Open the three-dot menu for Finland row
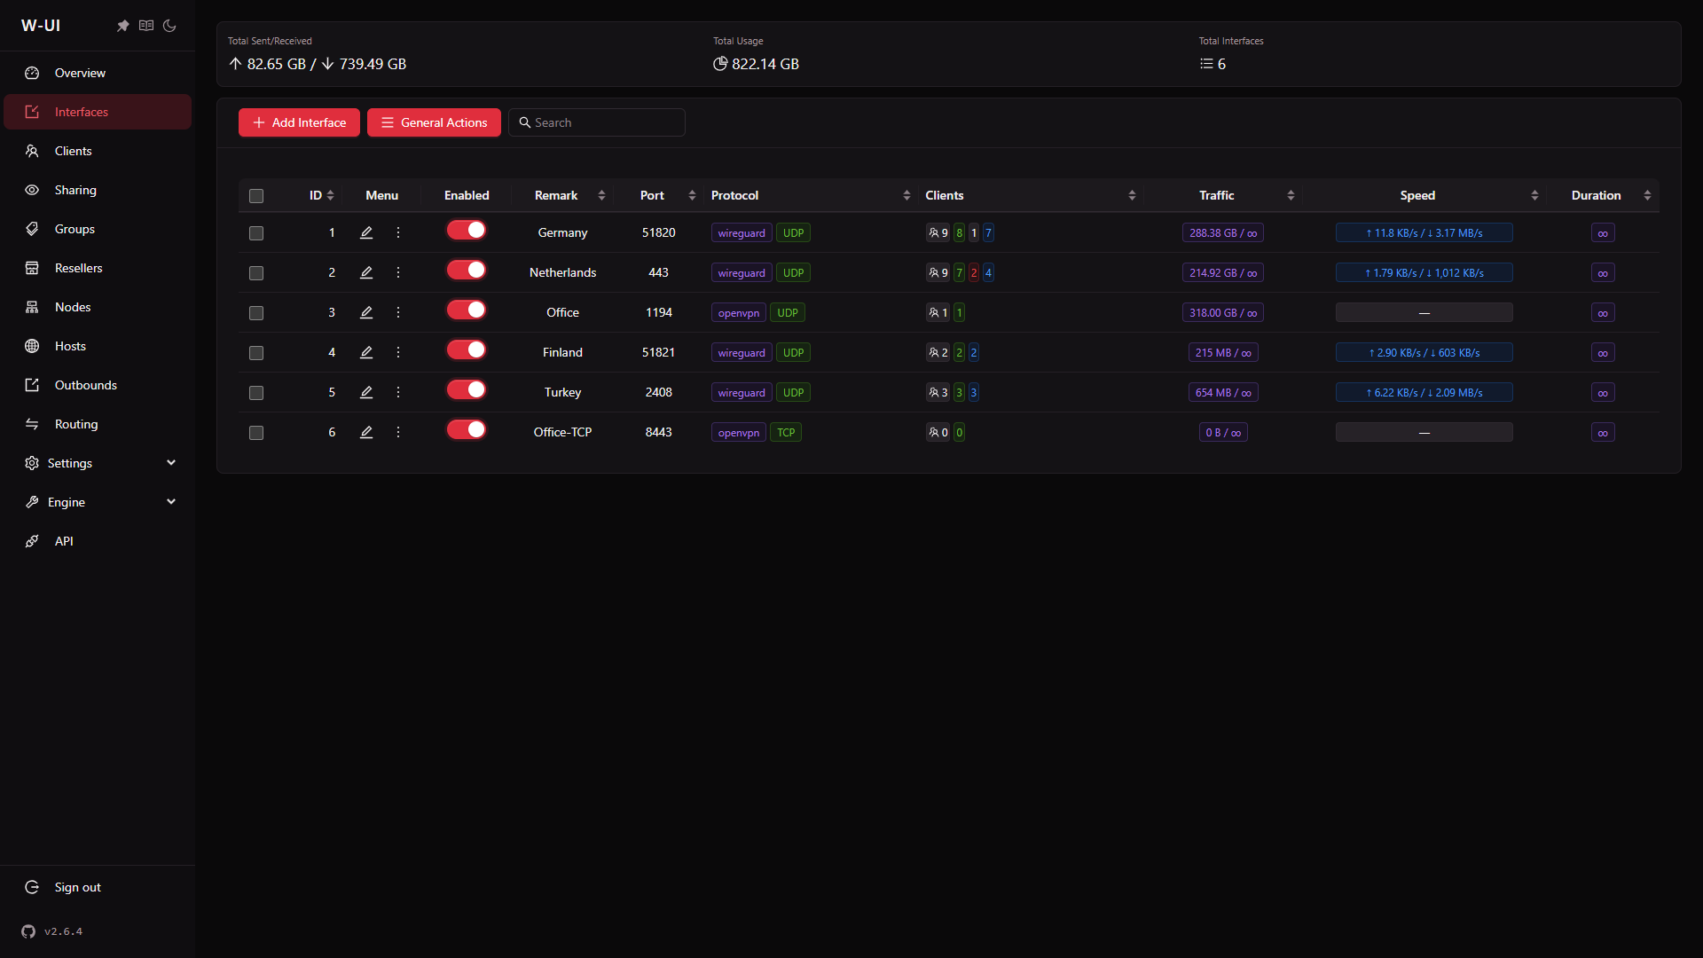 click(x=398, y=352)
